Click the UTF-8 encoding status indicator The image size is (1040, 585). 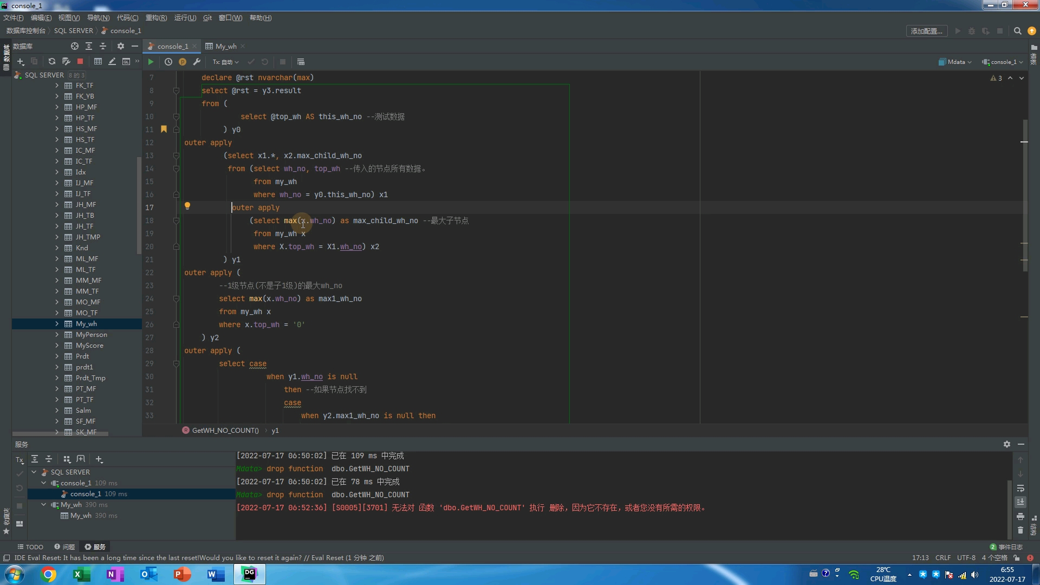point(966,558)
